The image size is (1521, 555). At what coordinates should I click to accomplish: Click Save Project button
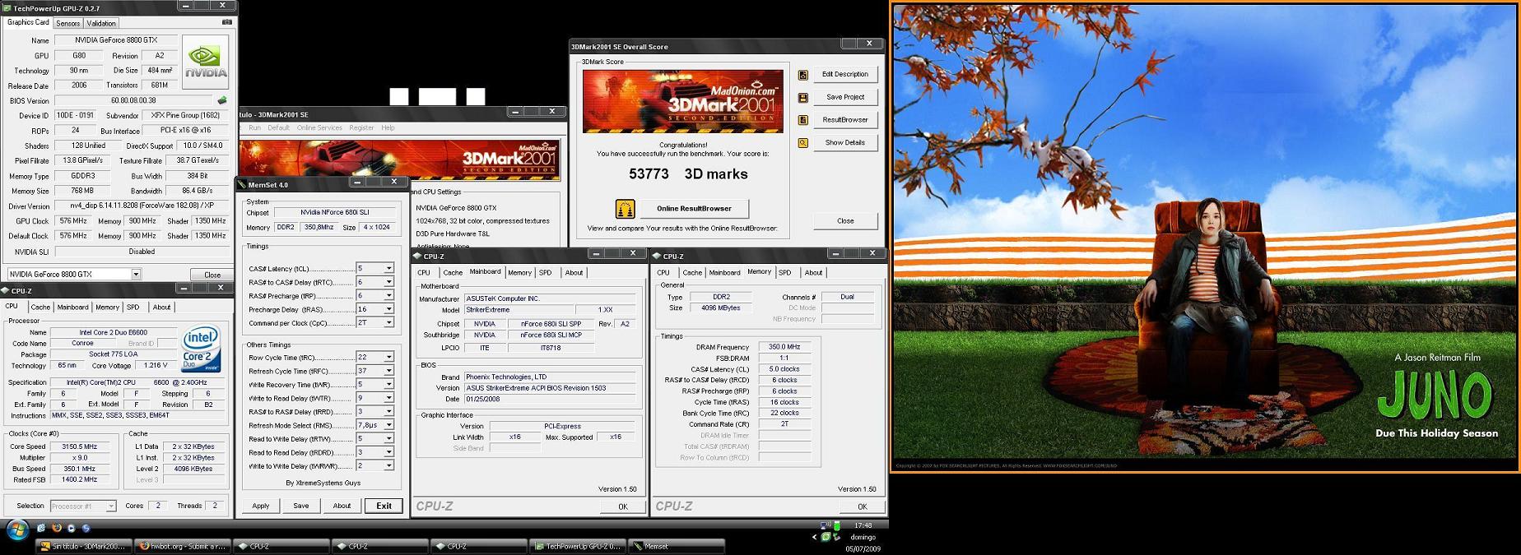845,97
